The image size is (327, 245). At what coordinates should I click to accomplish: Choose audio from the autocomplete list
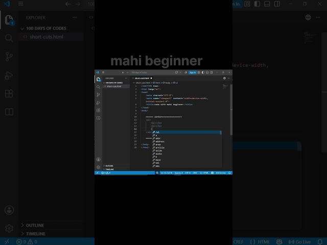(x=186, y=154)
